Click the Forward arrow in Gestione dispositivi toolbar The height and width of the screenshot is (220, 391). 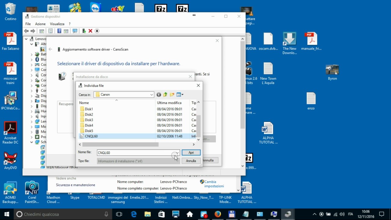click(x=33, y=31)
